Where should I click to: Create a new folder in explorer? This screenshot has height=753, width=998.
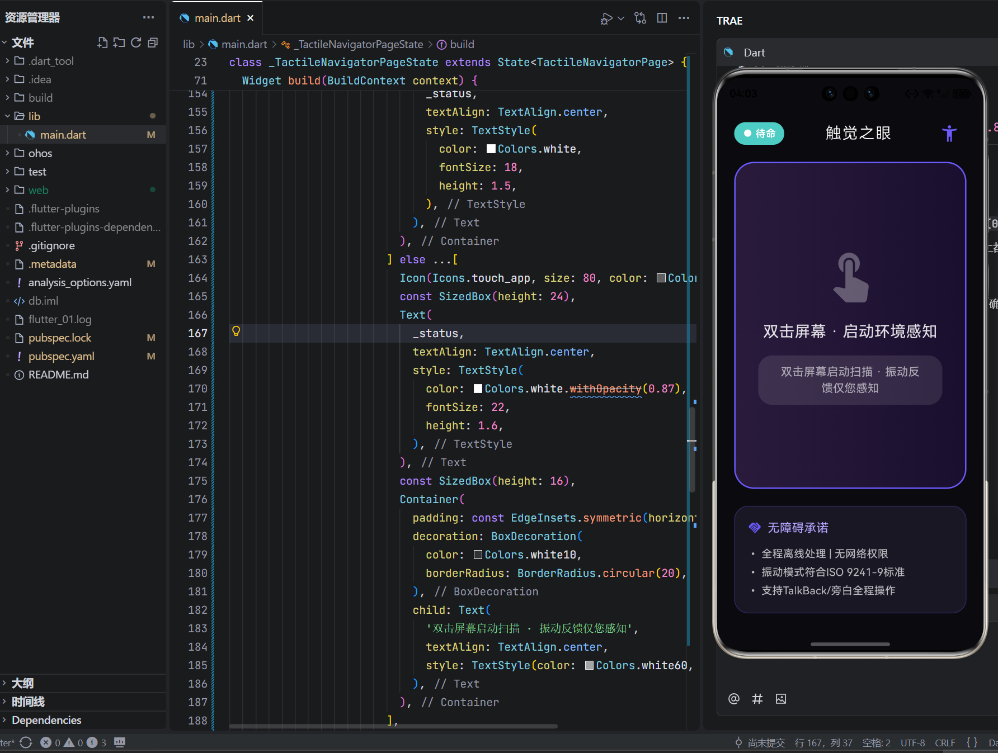click(119, 42)
